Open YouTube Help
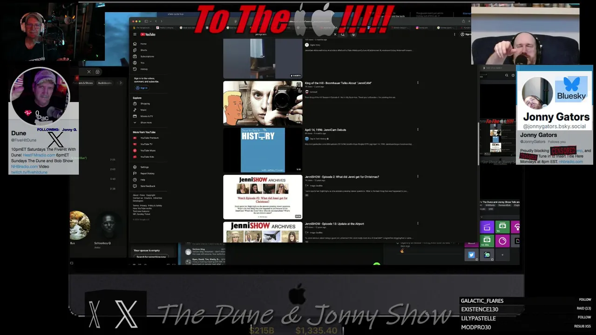This screenshot has width=596, height=335. (x=139, y=180)
